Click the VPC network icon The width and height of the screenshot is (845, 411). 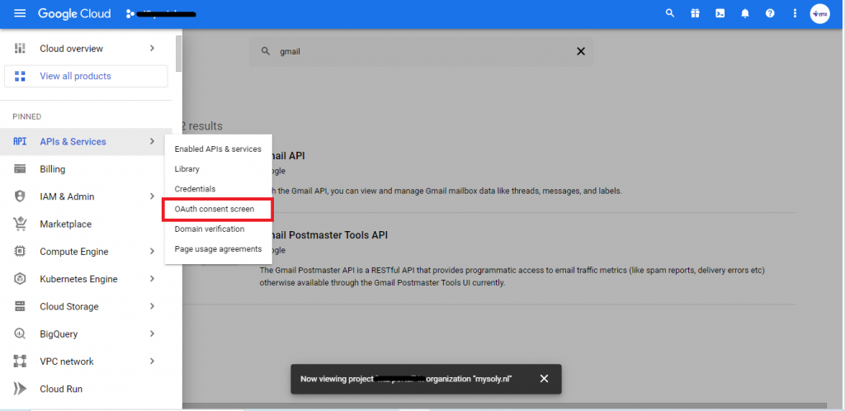(x=20, y=361)
